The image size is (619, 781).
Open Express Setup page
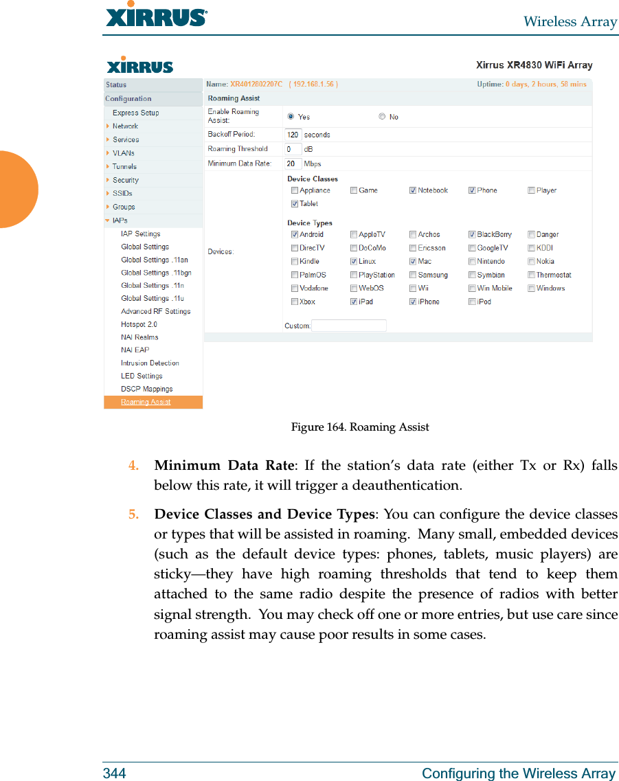coord(135,113)
